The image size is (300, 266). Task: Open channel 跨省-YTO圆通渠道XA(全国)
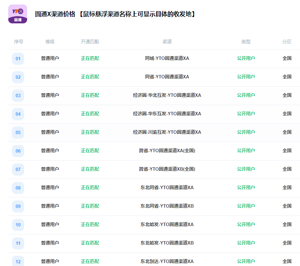pos(167,151)
